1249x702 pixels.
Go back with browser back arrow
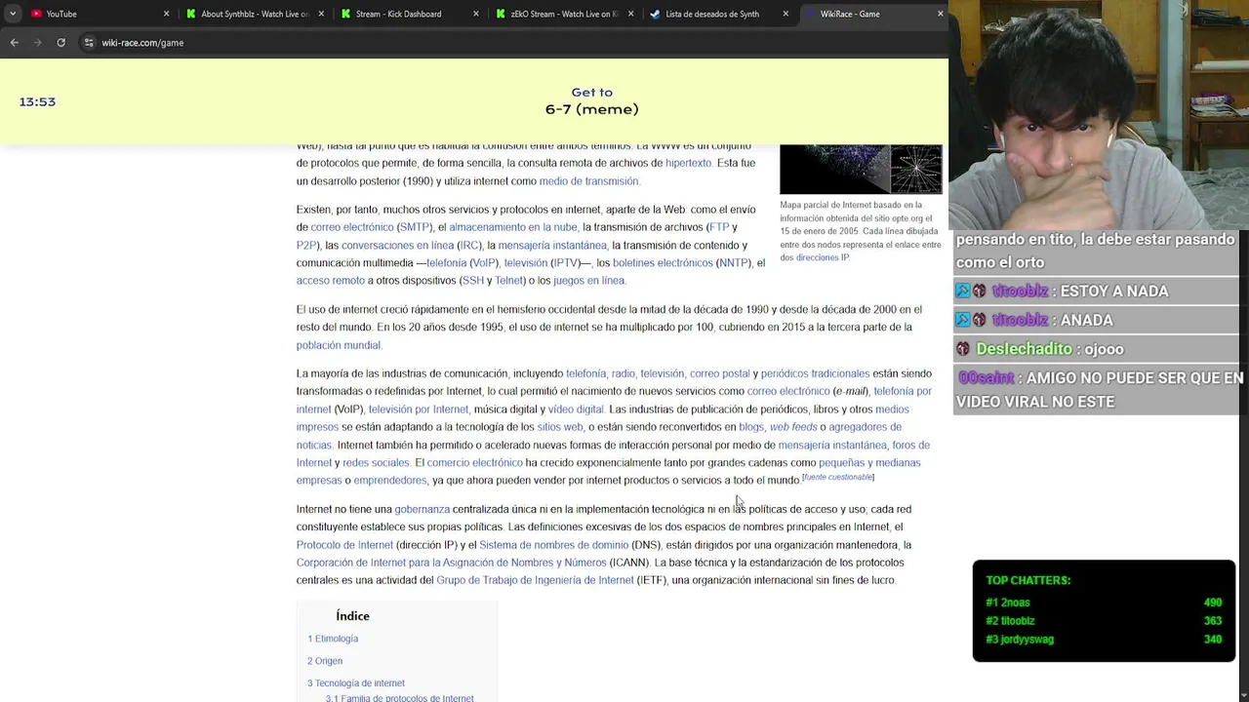15,43
